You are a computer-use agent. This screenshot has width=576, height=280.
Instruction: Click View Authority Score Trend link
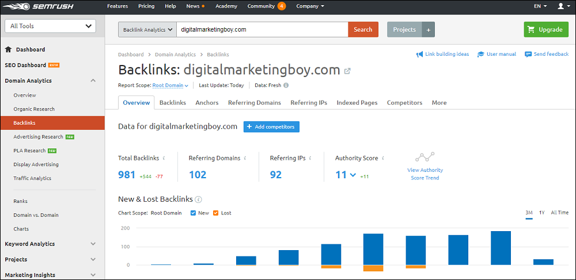pos(425,174)
